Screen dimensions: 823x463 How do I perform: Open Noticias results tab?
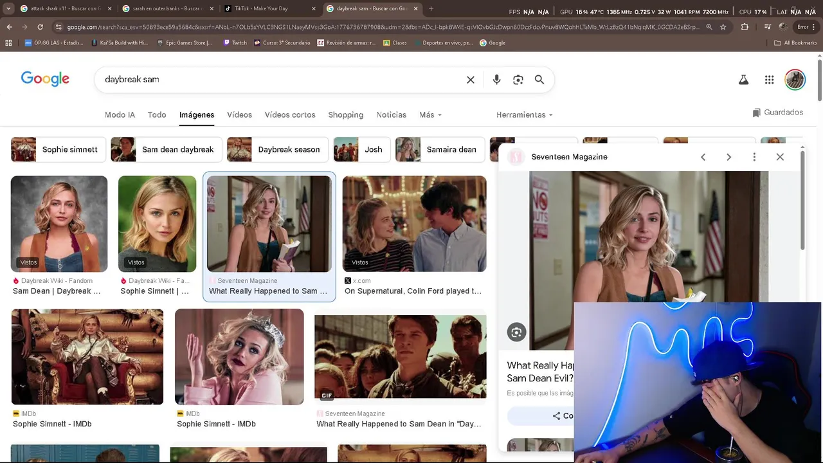pos(392,114)
